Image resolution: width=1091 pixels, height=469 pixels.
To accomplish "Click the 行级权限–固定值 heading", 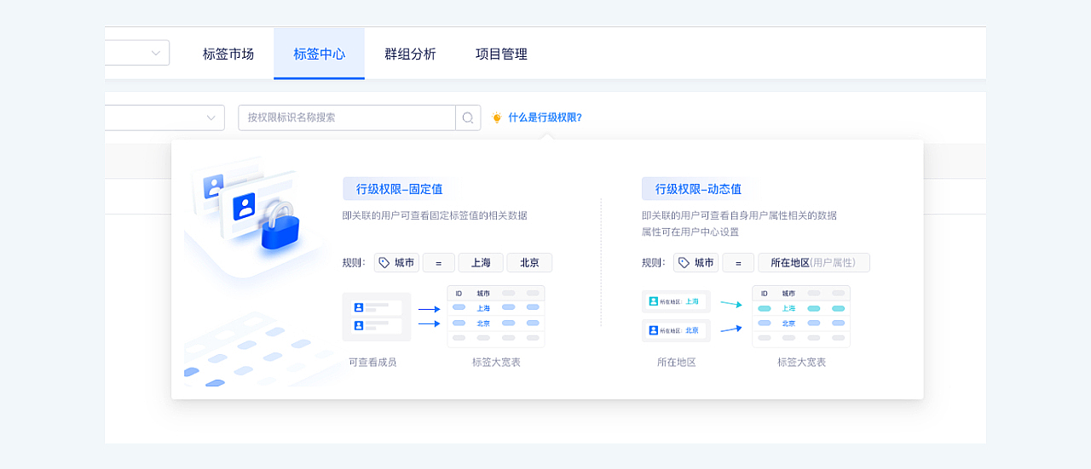I will [399, 189].
